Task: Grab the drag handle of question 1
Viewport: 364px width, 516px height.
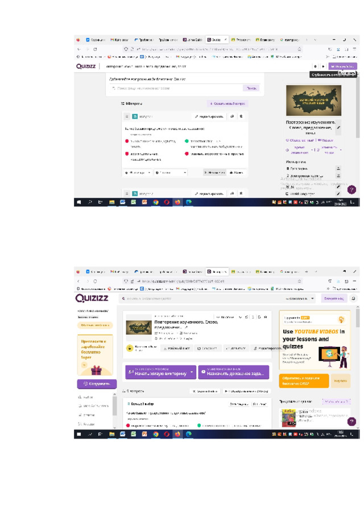Action: [127, 117]
